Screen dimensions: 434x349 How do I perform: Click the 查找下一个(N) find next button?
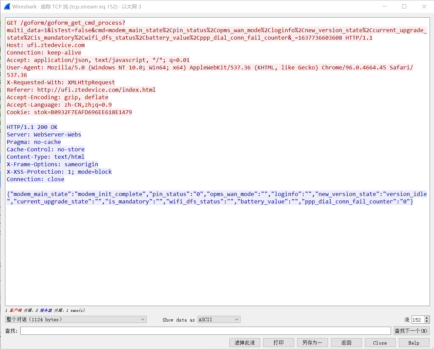[x=411, y=331]
